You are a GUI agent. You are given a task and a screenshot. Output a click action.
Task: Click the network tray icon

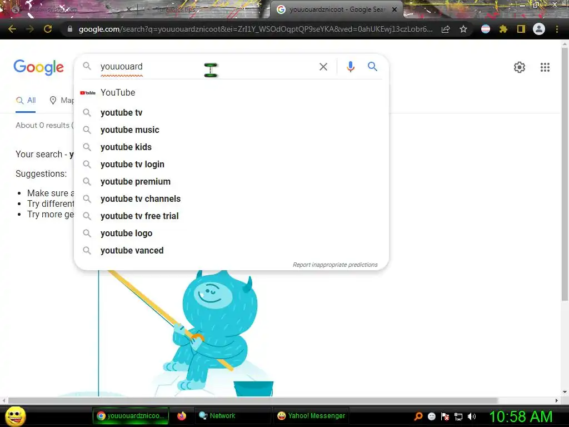(x=458, y=416)
